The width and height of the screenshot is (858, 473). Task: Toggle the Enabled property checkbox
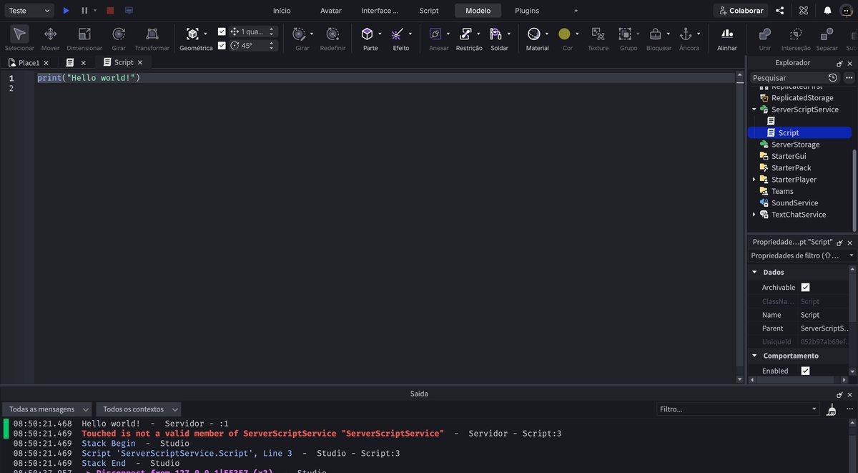[x=805, y=371]
